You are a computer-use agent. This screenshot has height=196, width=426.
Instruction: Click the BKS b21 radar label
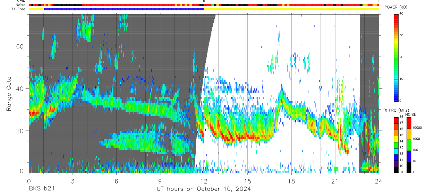coord(41,189)
